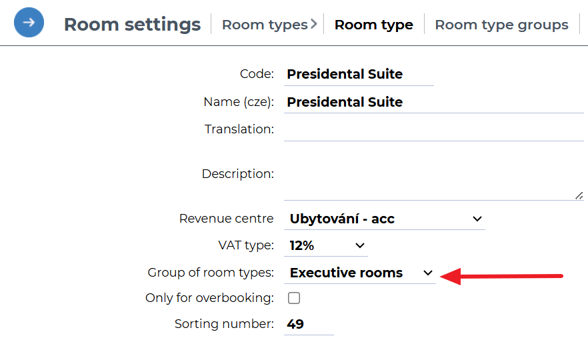Enable the Only for overbooking checkbox
This screenshot has height=344, width=588.
[294, 298]
